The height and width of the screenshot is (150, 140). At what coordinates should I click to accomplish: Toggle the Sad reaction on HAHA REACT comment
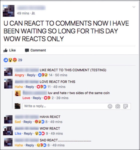pyautogui.click(x=18, y=122)
